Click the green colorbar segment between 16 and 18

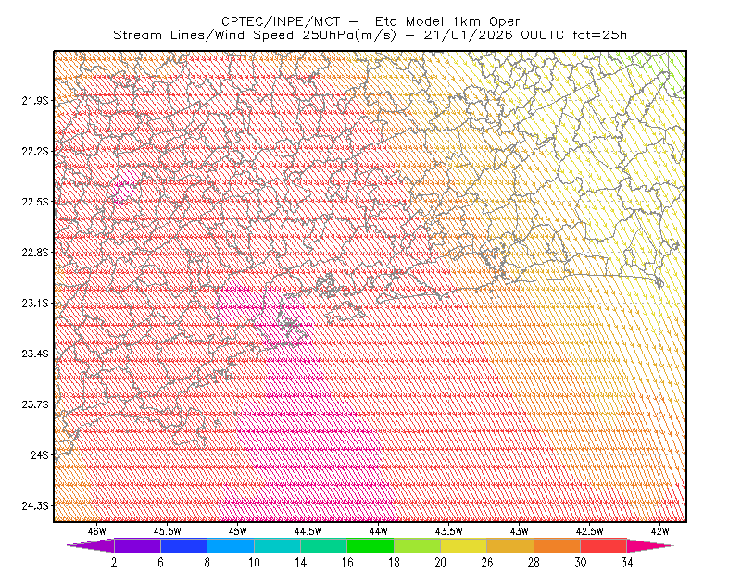click(370, 545)
